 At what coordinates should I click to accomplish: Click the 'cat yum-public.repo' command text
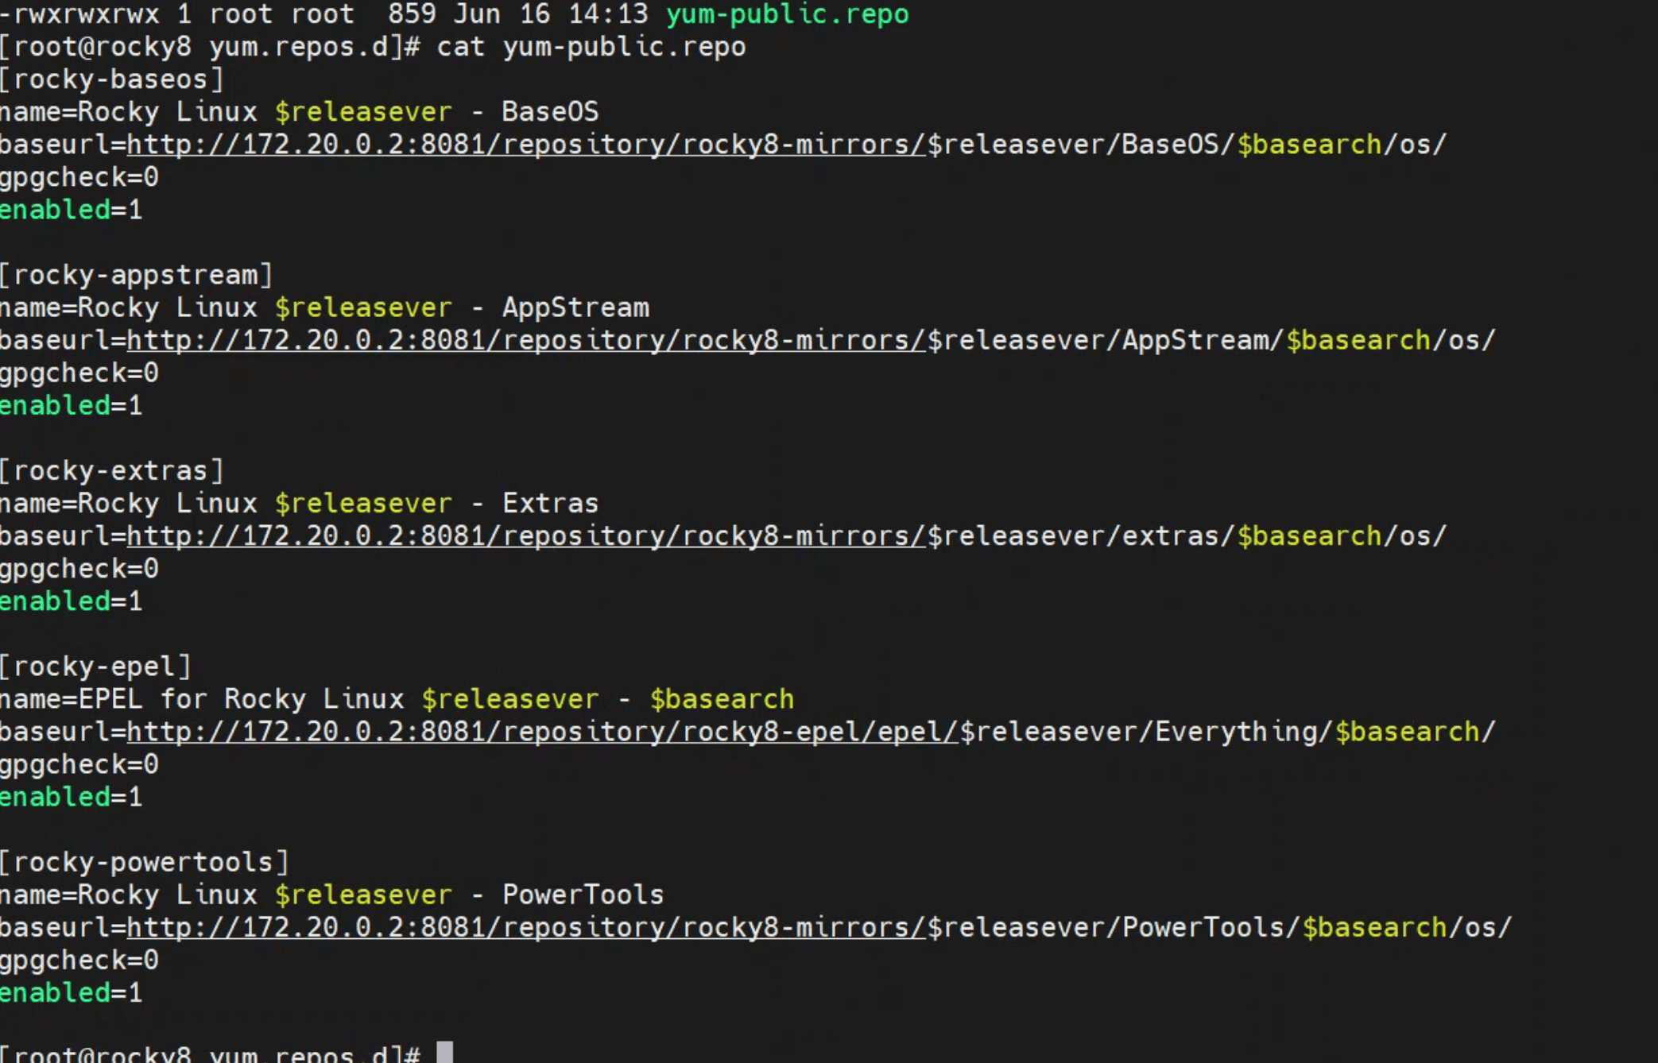point(591,47)
